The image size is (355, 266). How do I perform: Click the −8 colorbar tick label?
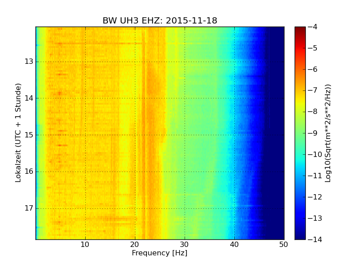coord(313,112)
